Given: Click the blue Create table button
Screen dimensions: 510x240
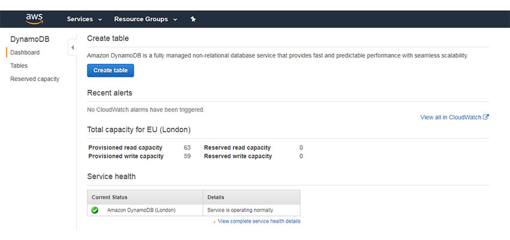Looking at the screenshot, I should 110,70.
